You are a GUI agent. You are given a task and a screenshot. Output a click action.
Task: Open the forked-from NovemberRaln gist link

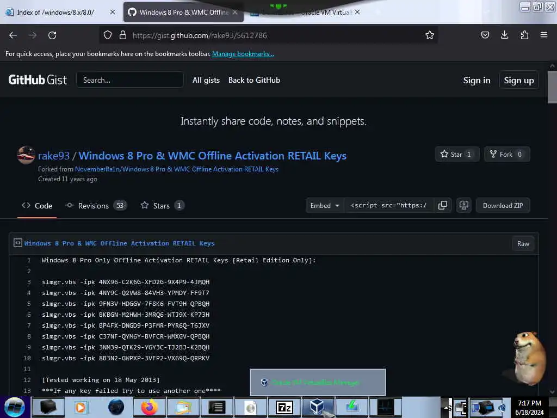[x=177, y=169]
